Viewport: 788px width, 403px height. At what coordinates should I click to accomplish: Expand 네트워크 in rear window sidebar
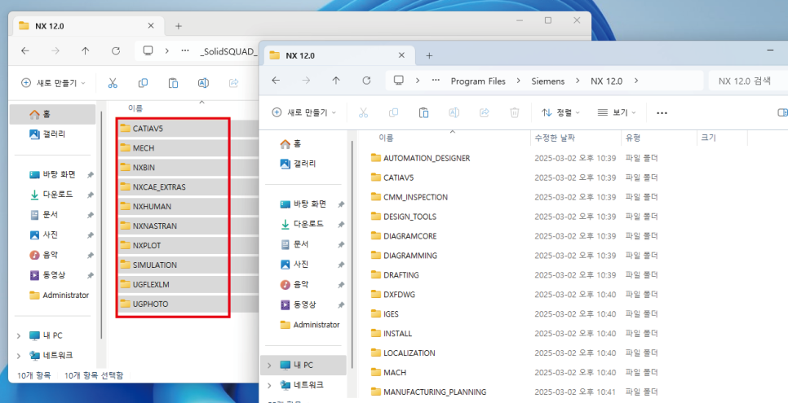pos(19,356)
